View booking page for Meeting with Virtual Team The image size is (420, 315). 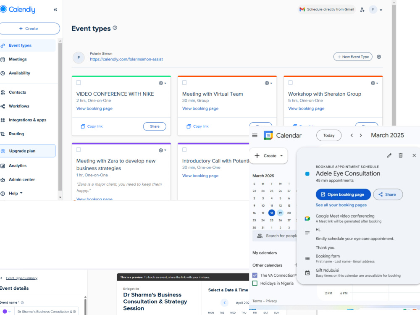pos(200,108)
